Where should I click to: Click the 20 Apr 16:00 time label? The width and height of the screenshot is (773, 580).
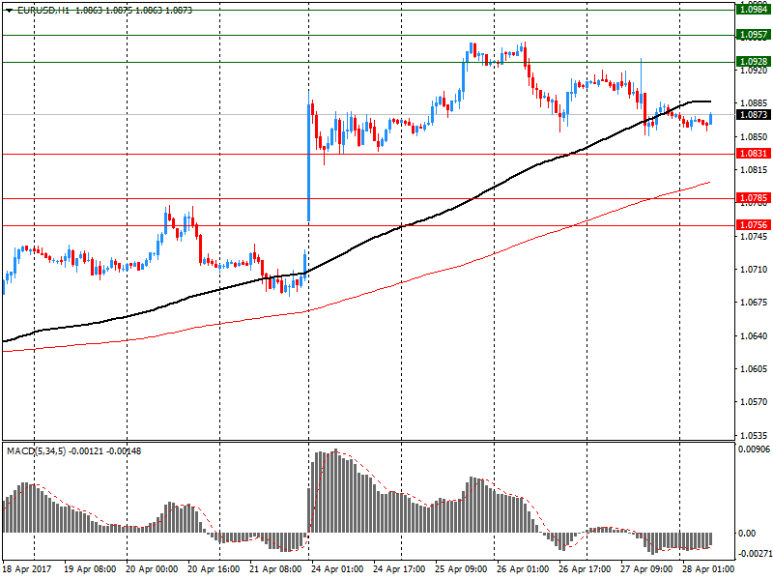click(x=214, y=569)
